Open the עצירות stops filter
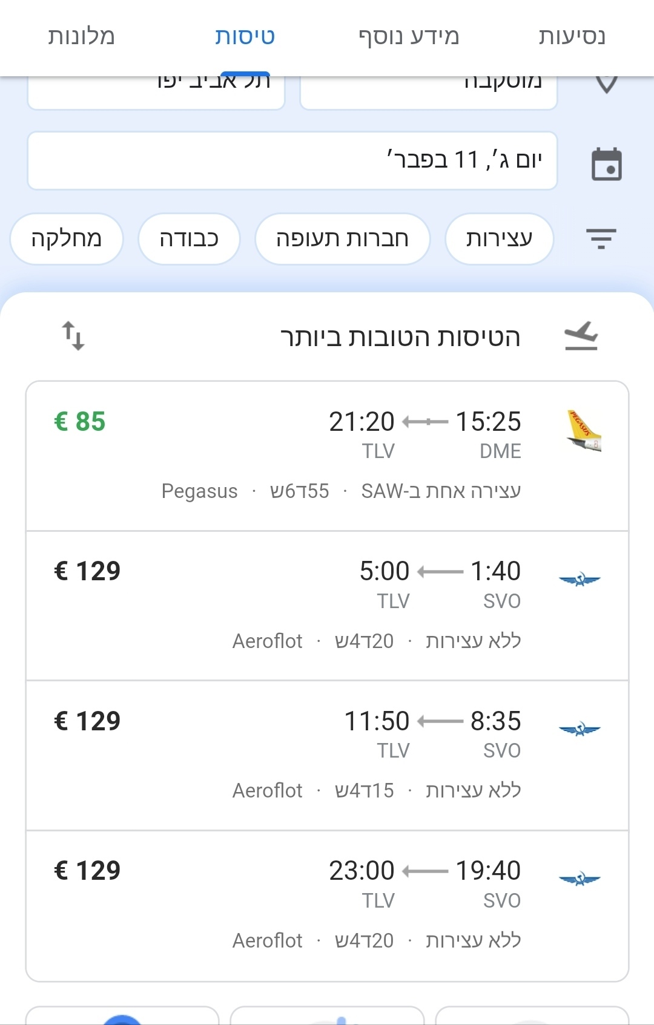The height and width of the screenshot is (1025, 654). point(499,239)
